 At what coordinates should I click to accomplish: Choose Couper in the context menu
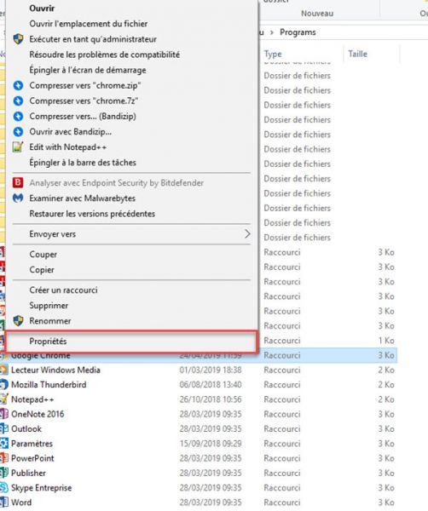coord(43,254)
